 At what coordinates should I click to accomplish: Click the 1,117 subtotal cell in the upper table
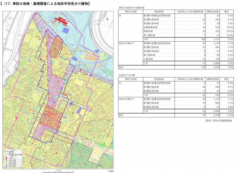pos(216,39)
